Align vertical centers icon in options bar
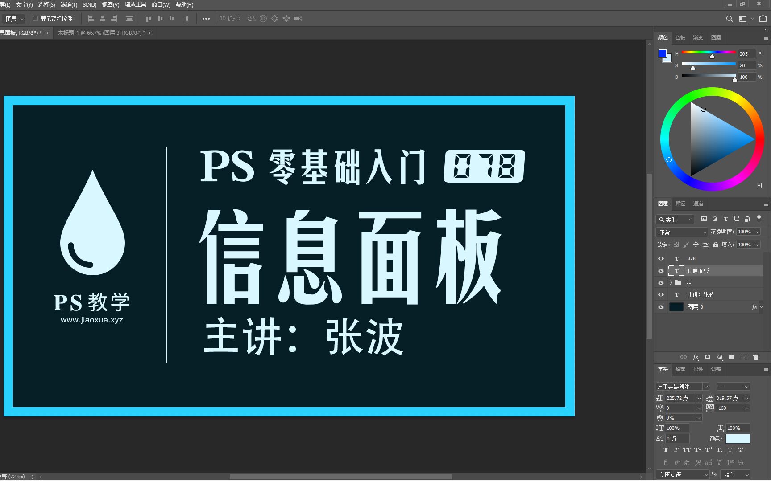Image resolution: width=771 pixels, height=481 pixels. click(x=160, y=19)
